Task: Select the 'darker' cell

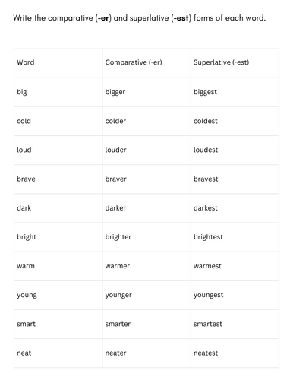Action: [146, 208]
